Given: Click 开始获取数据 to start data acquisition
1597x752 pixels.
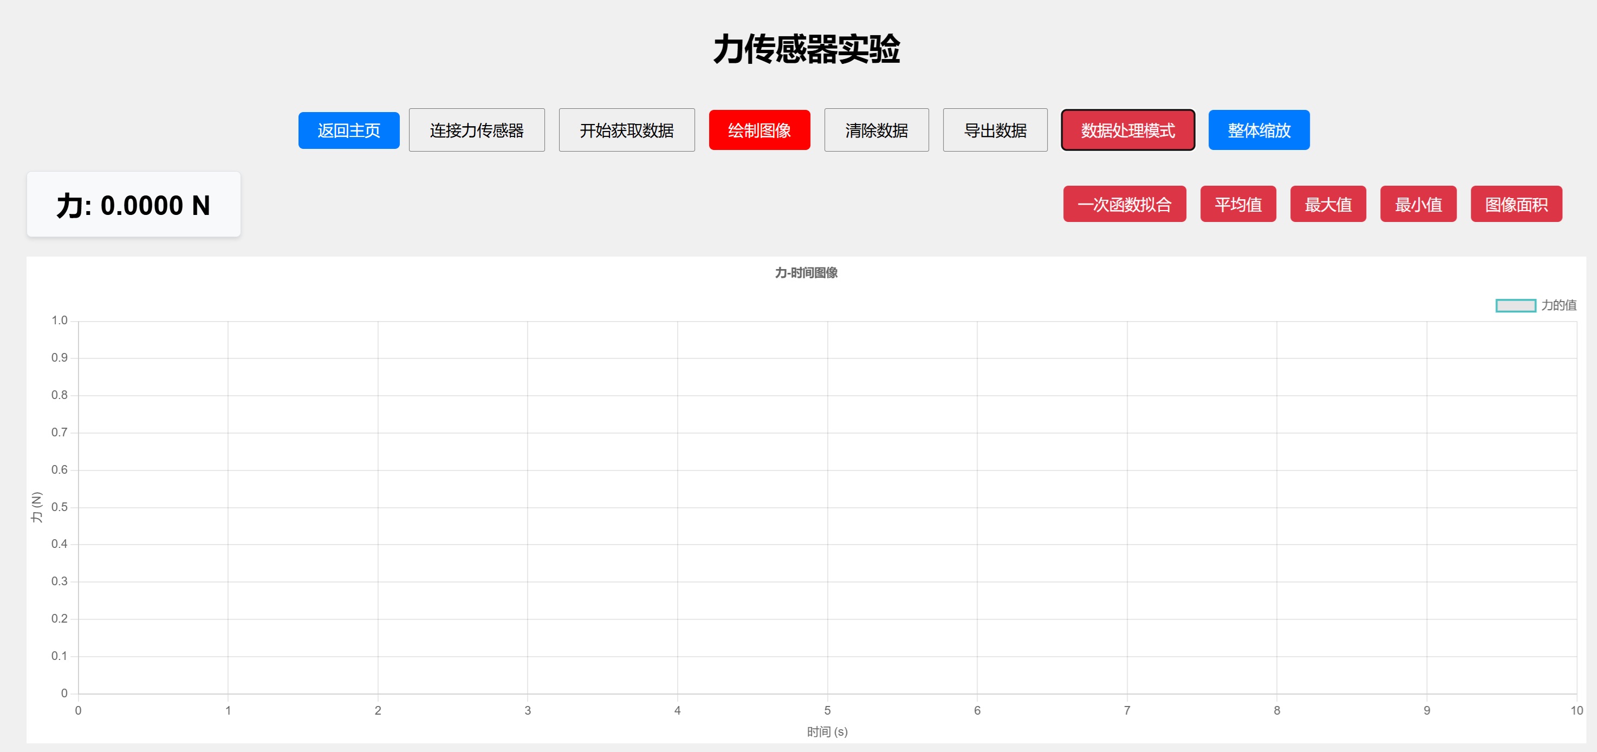Looking at the screenshot, I should (627, 129).
